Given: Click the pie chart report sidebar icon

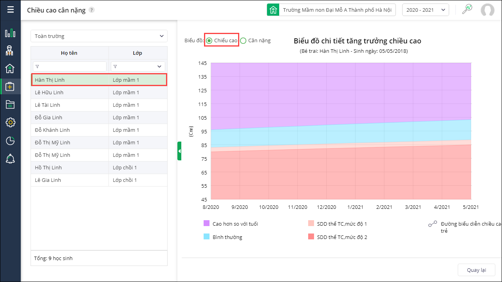Looking at the screenshot, I should click(10, 141).
